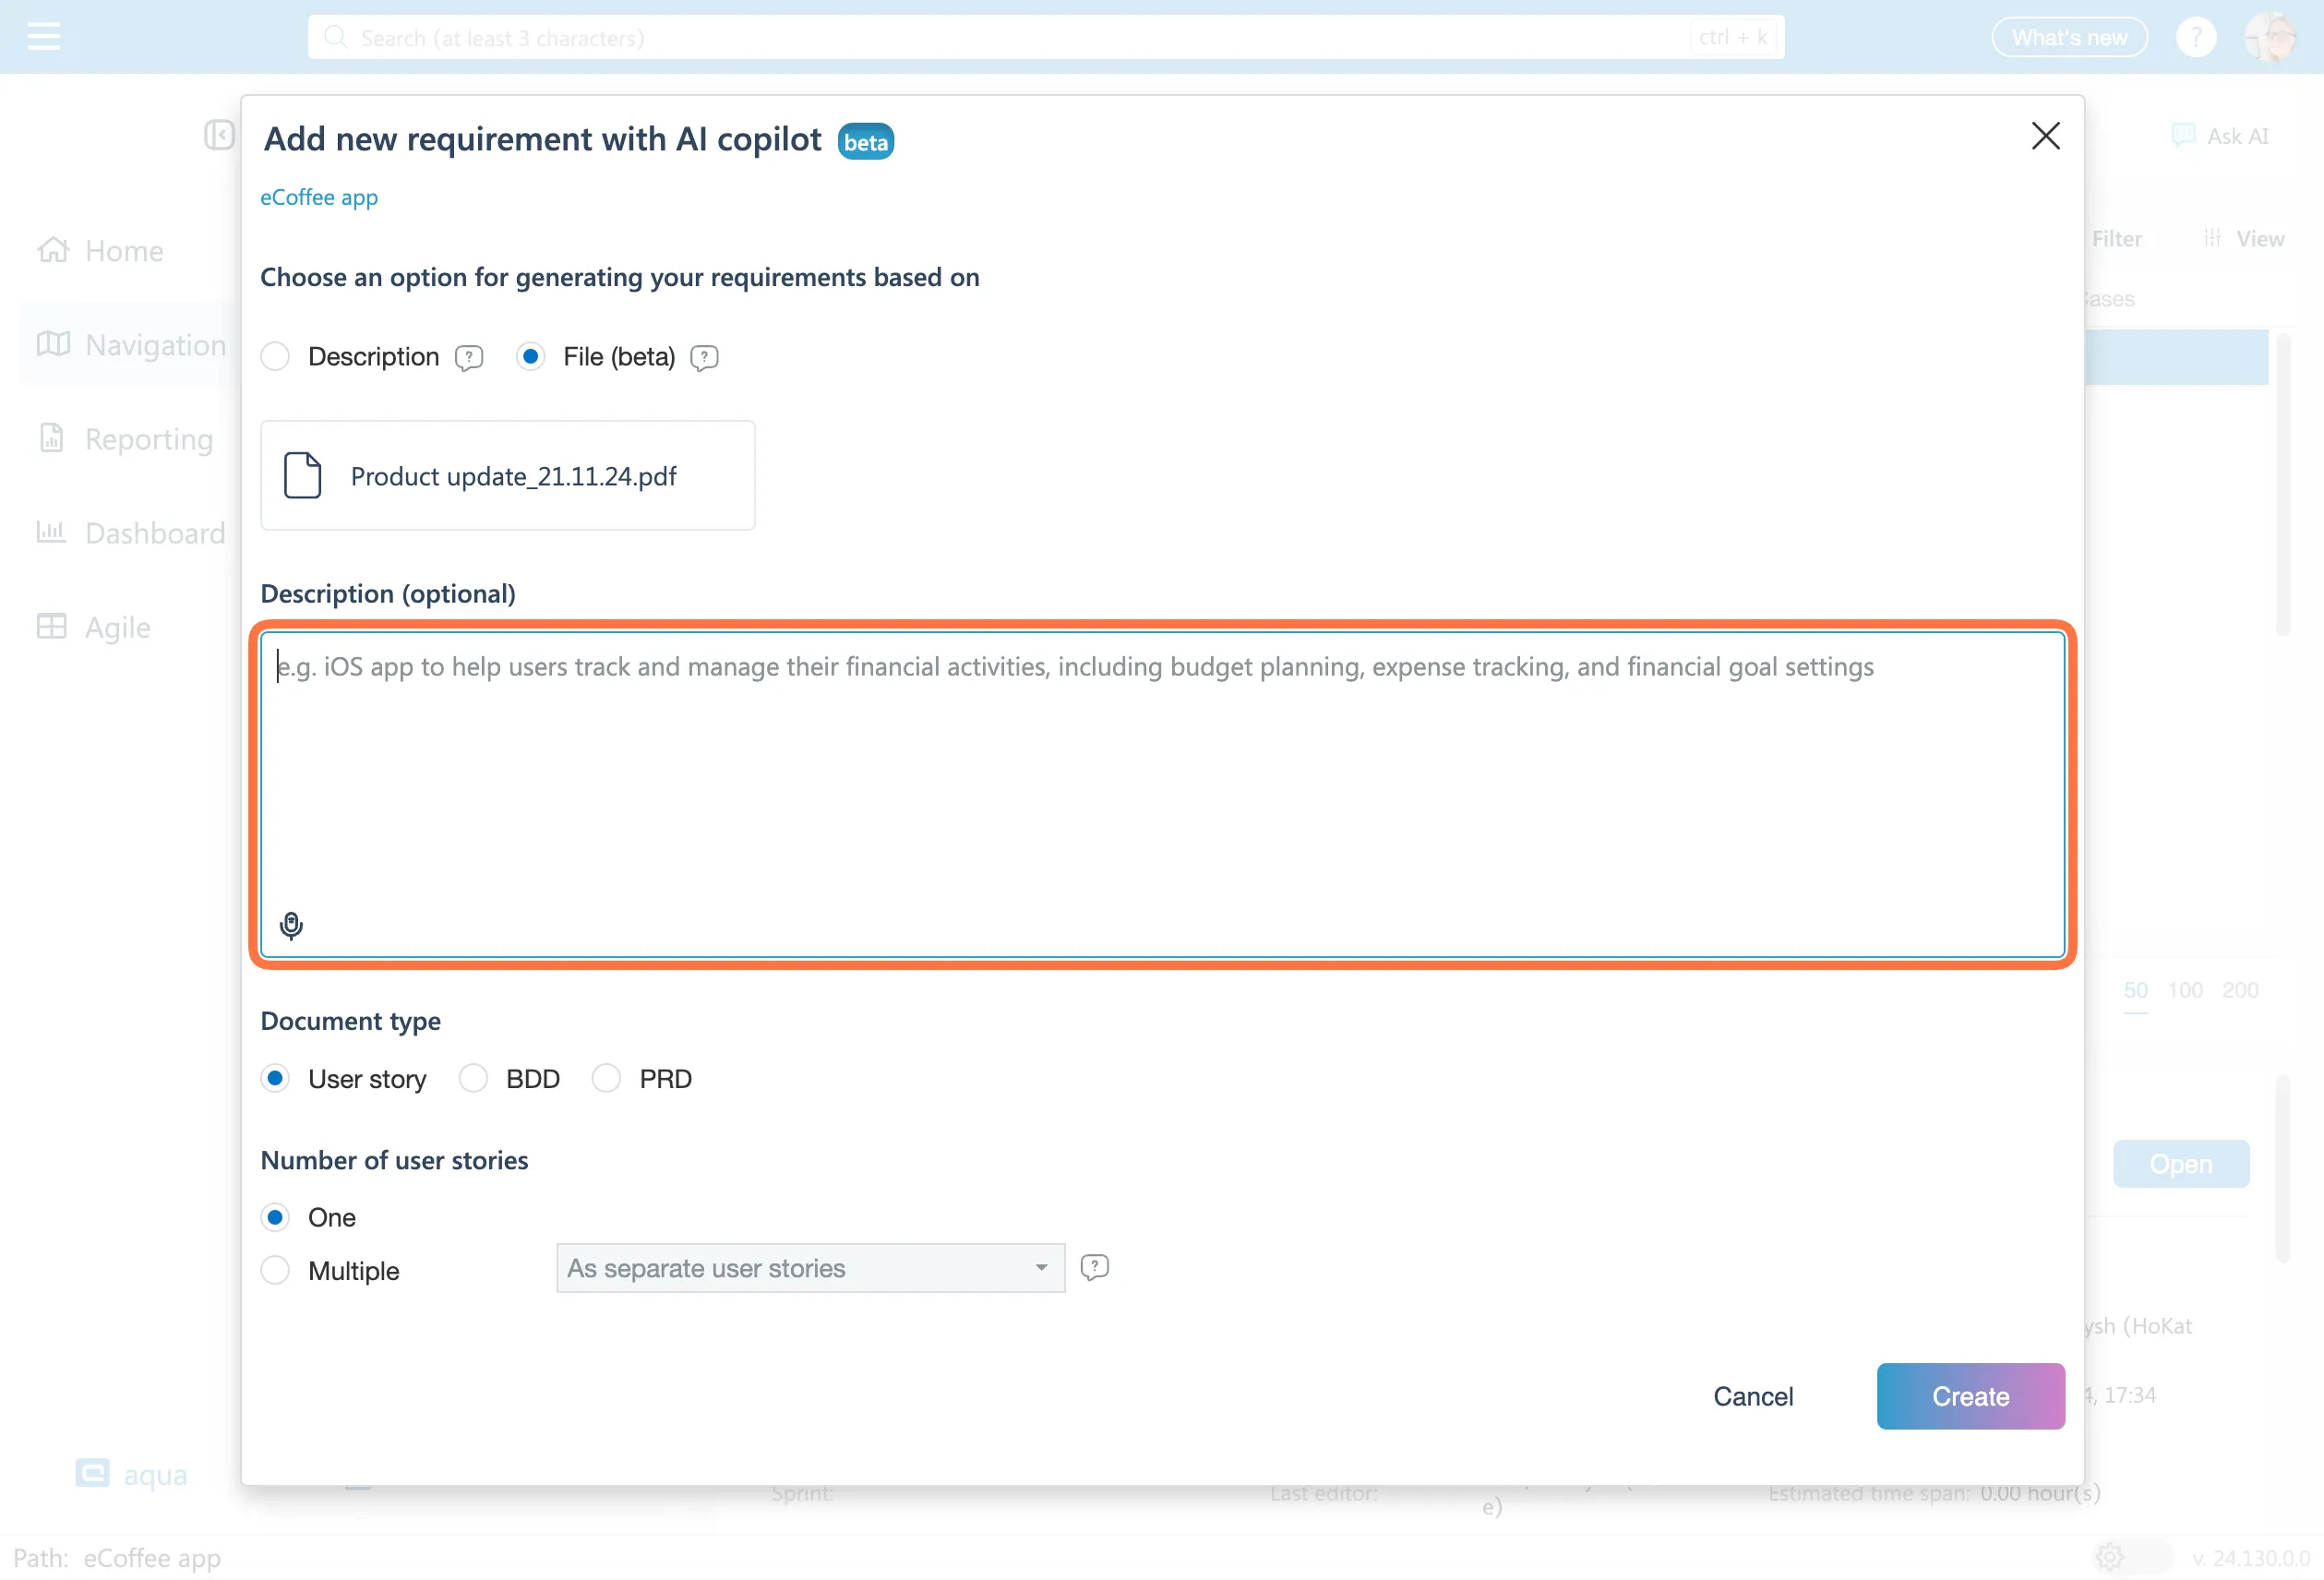
Task: Click the help icon next to user stories dropdown
Action: tap(1094, 1268)
